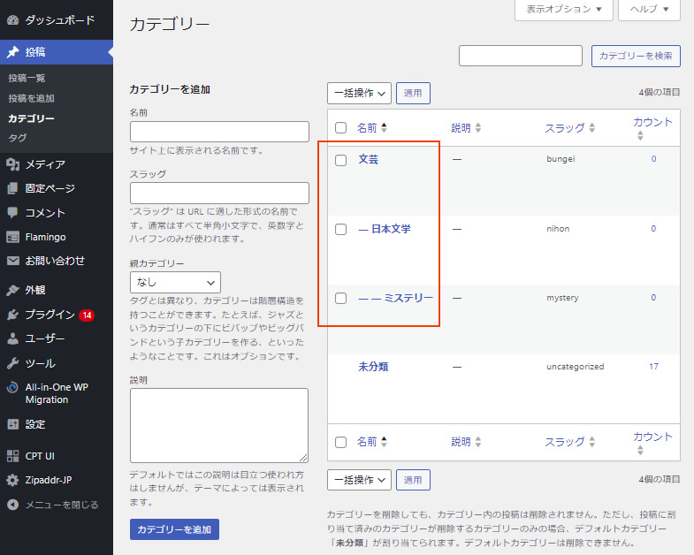Click the plugin icon for プラグイン

pos(12,315)
